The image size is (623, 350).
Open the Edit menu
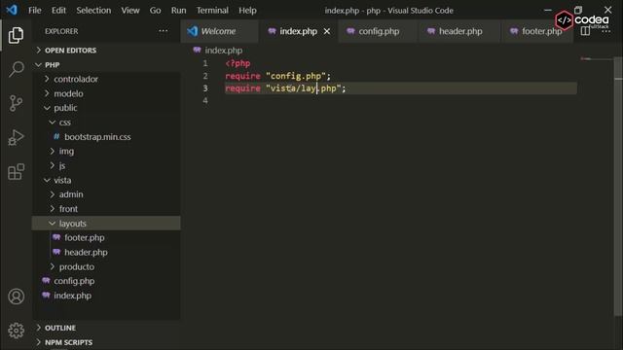tap(58, 11)
